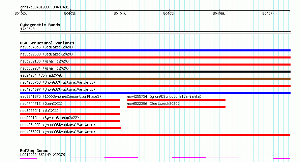Click the DGV Structural Variants track title

pyautogui.click(x=47, y=43)
